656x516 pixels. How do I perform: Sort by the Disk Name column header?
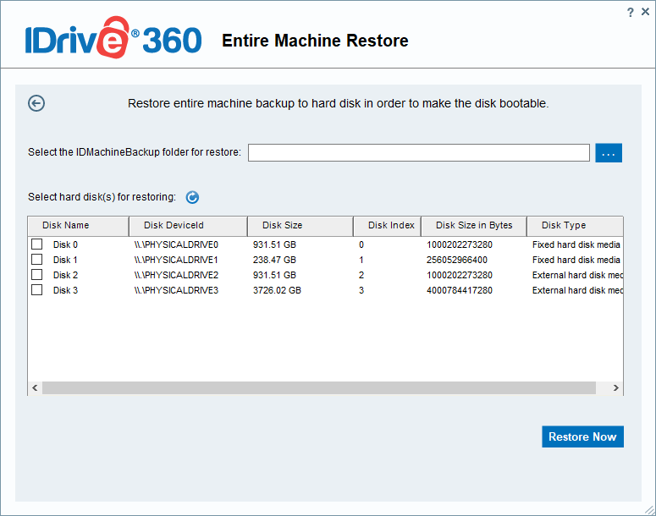pos(78,225)
